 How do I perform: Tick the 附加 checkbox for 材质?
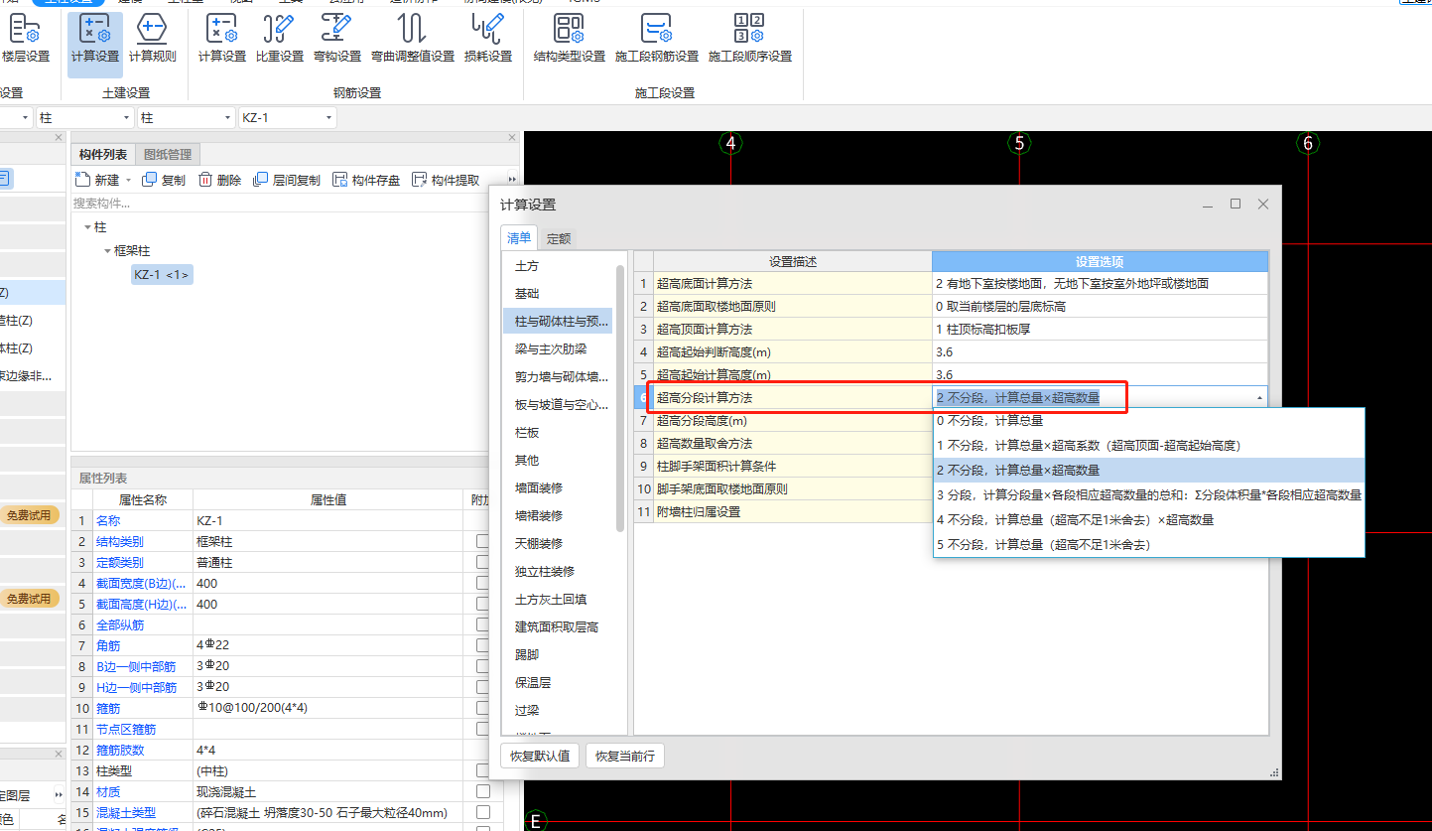tap(482, 791)
